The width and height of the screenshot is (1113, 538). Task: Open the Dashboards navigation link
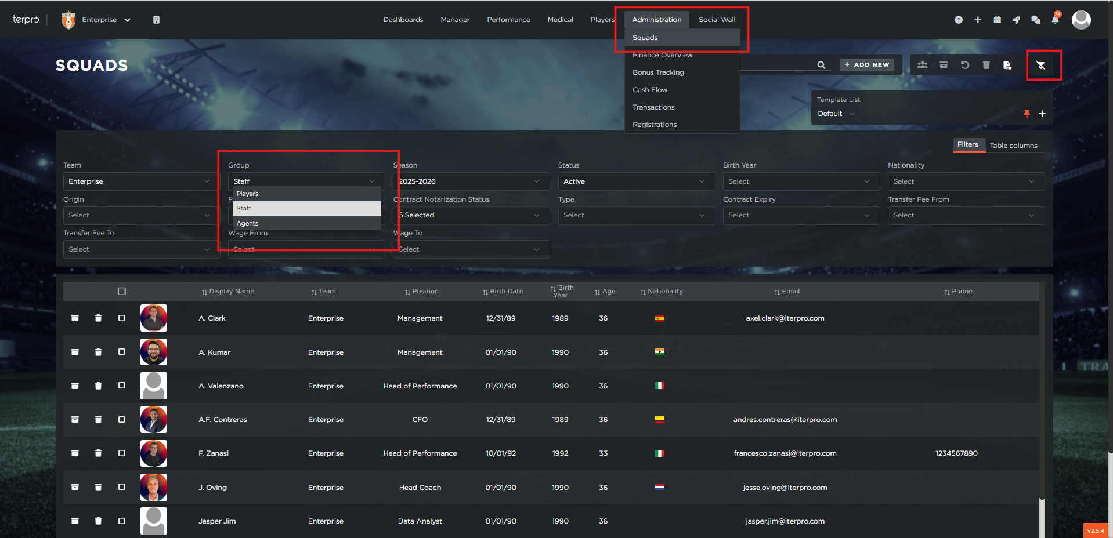[403, 20]
